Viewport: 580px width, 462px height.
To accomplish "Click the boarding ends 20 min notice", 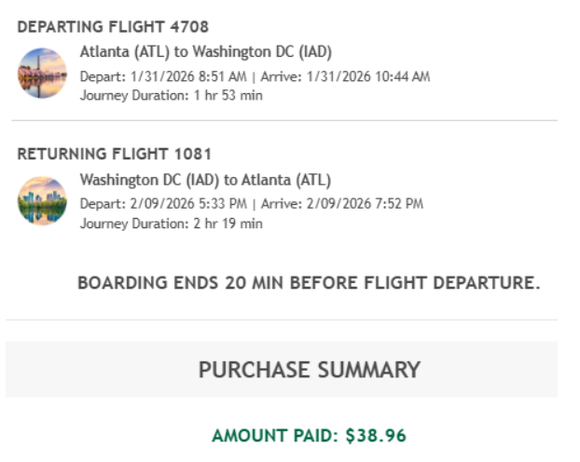I will pos(309,283).
